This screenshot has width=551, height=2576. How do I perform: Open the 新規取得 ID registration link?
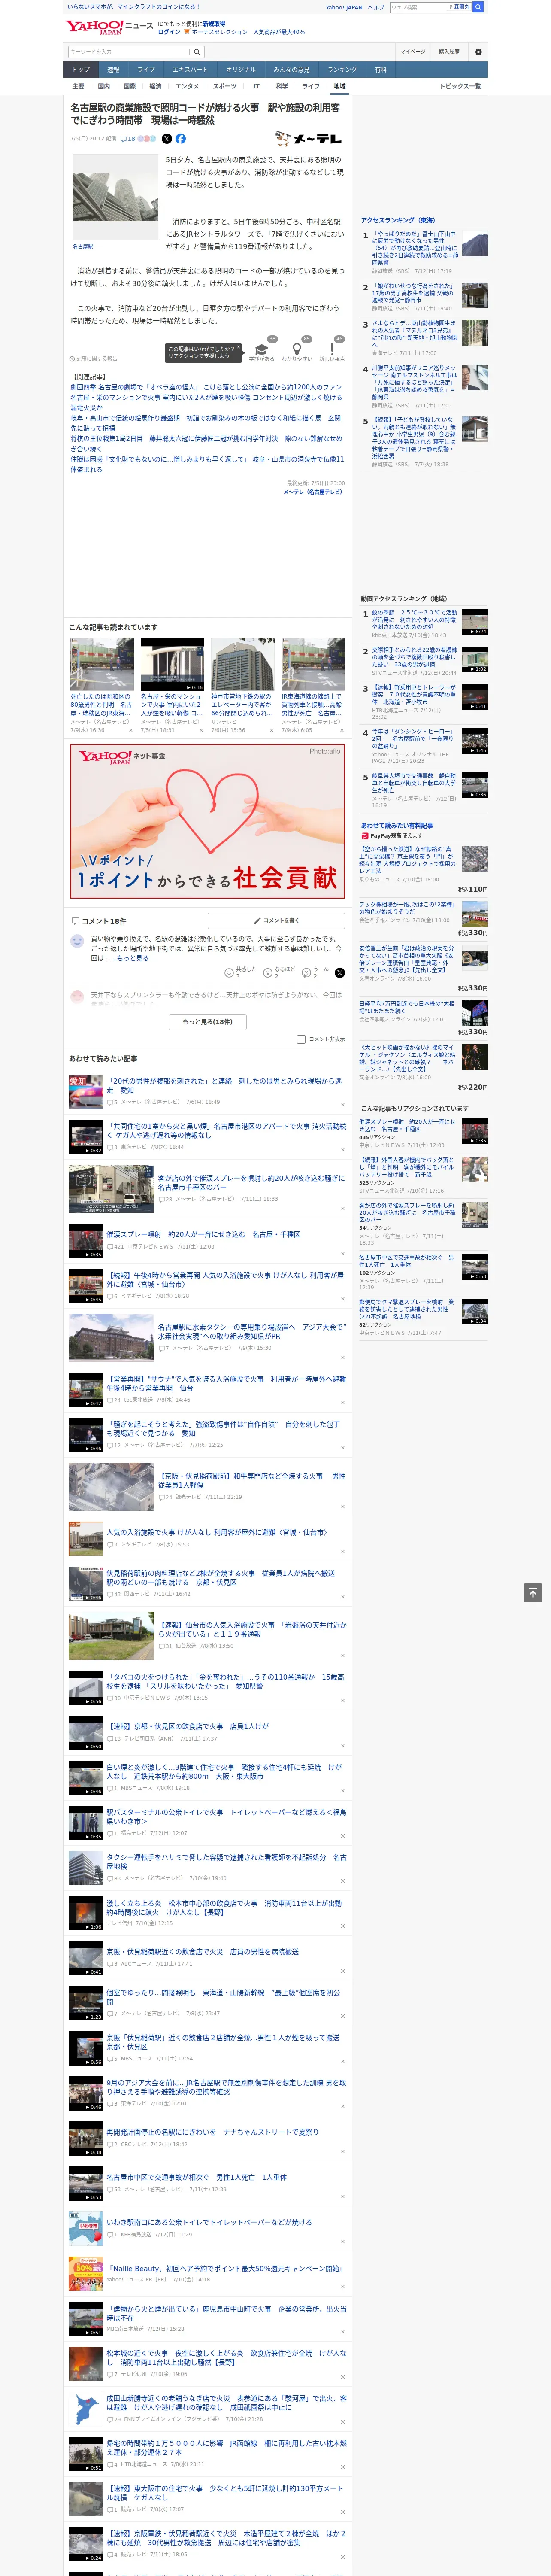click(x=214, y=23)
